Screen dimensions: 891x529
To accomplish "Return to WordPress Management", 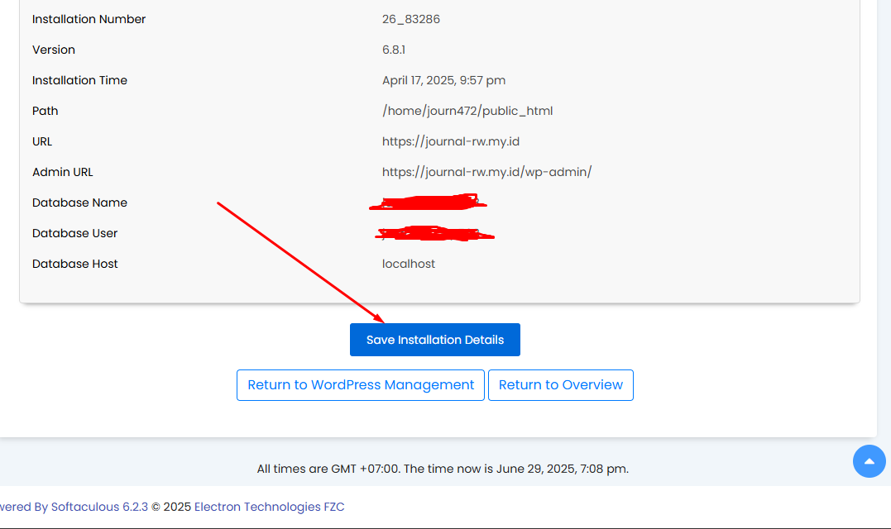I will pos(361,385).
